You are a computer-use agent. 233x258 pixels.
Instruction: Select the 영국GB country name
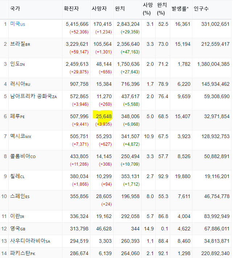pos(17,229)
